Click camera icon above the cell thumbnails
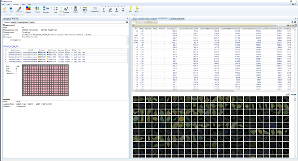This screenshot has height=161, width=298. coord(292,95)
